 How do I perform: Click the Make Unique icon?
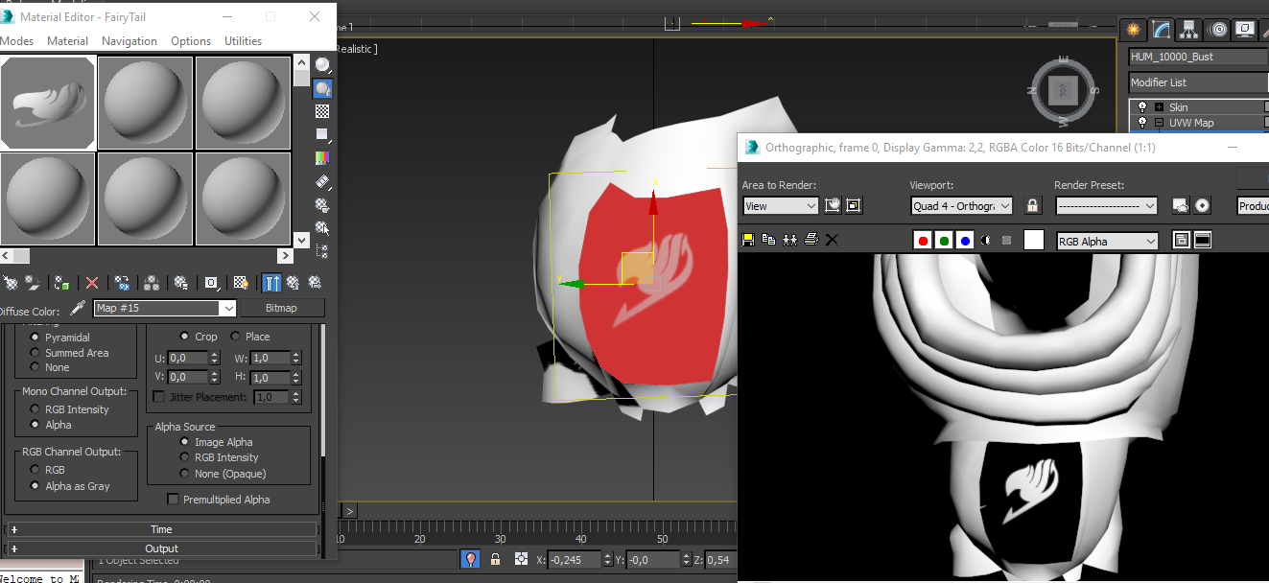tap(152, 283)
